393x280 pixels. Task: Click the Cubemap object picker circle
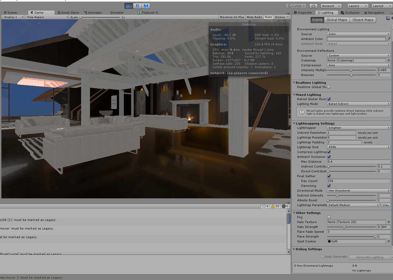pyautogui.click(x=389, y=60)
